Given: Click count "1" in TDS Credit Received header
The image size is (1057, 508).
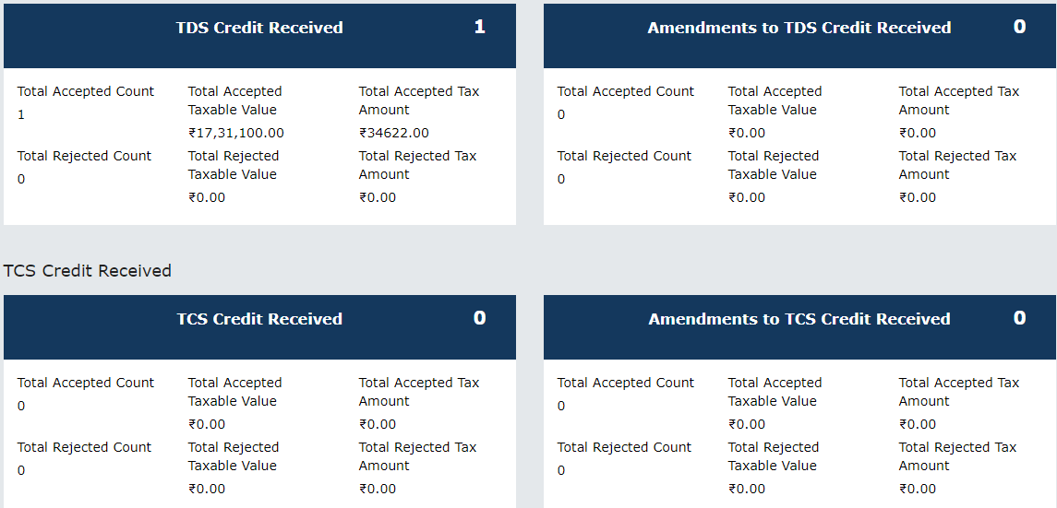Looking at the screenshot, I should [x=479, y=28].
